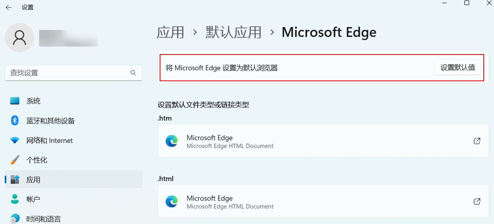Click the Edge icon in the .htm row
This screenshot has height=224, width=494.
172,141
